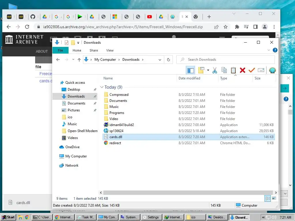Open Chrome side panel icon
Screen dimensions: 295x221
click(x=255, y=27)
